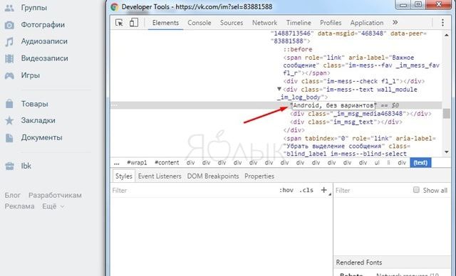The image size is (456, 276).
Task: Click scroll-down arrow of DOM tree scrollbar
Action: (447, 152)
